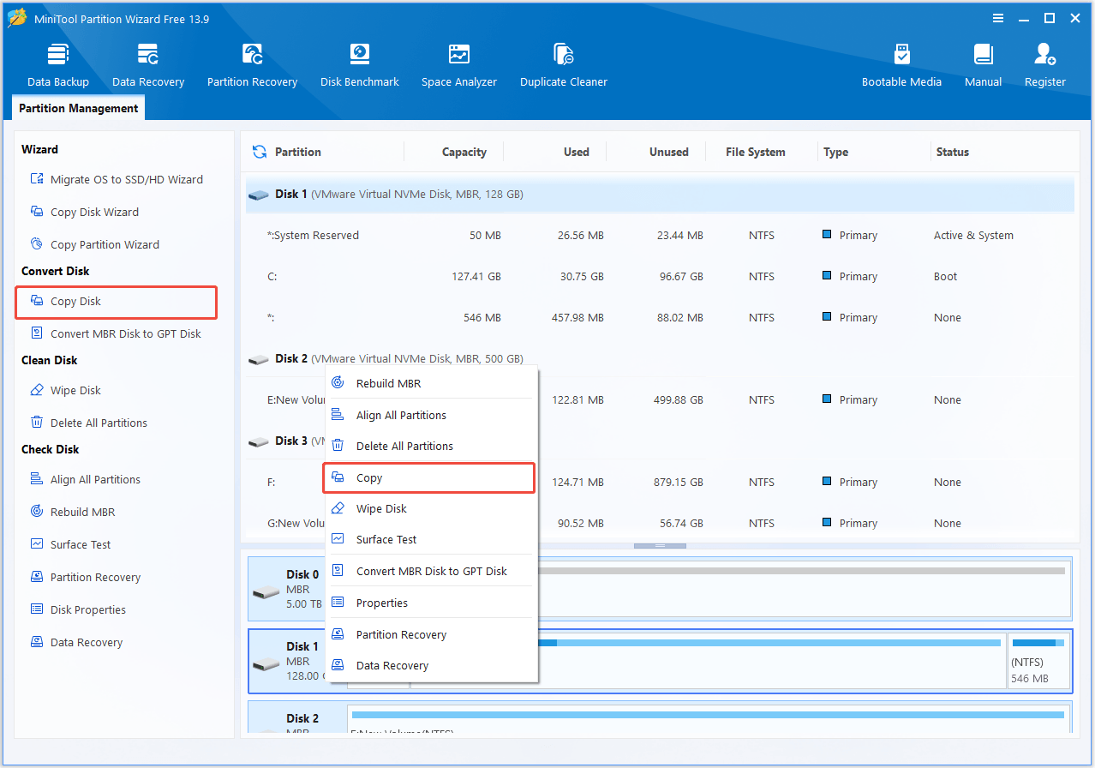Click Data Recovery in the sidebar
This screenshot has width=1095, height=768.
click(75, 642)
